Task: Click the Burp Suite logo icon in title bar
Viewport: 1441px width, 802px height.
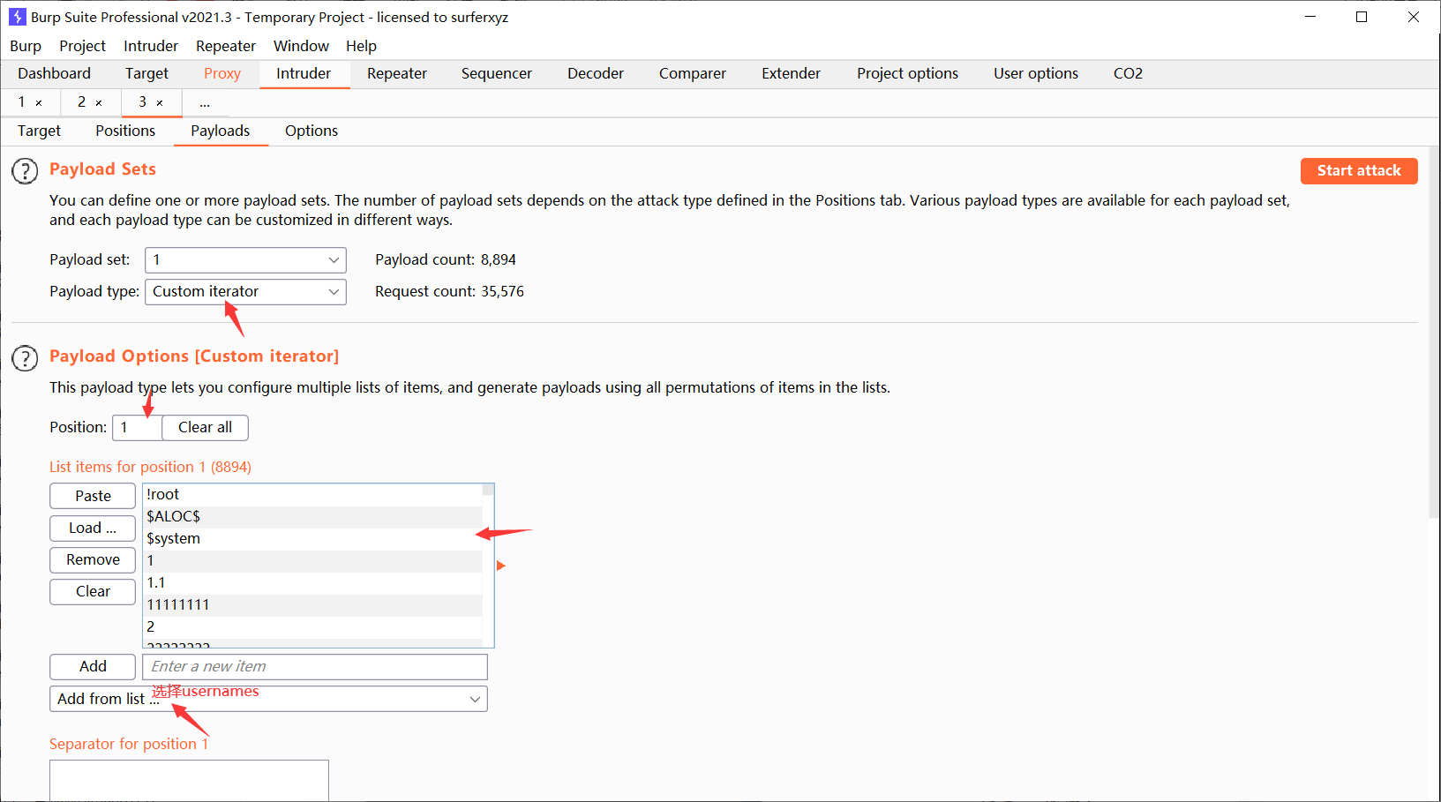Action: pyautogui.click(x=17, y=17)
